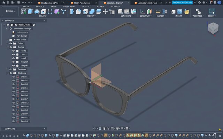The image size is (223, 139).
Task: Save the document
Action: point(18,2)
